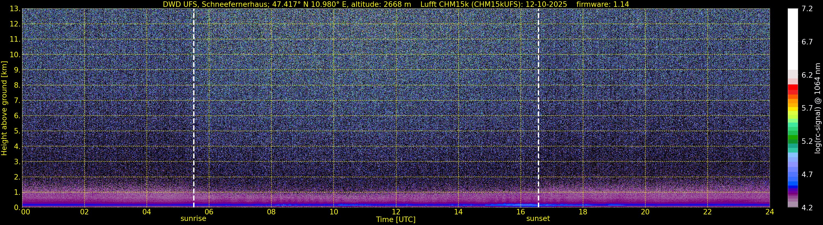Click the sunset dashed white line
This screenshot has width=823, height=225.
click(x=538, y=108)
